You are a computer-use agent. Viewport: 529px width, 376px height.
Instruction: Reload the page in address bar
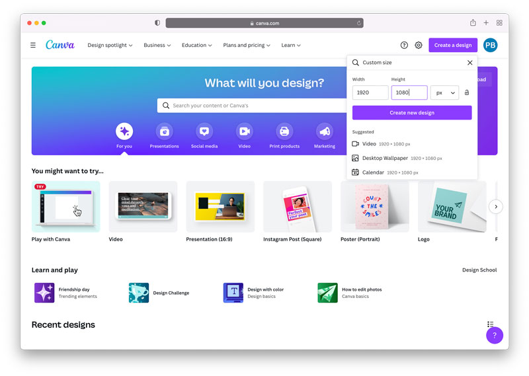[358, 23]
